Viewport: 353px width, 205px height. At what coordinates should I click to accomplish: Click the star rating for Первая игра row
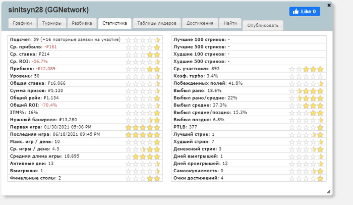143,127
